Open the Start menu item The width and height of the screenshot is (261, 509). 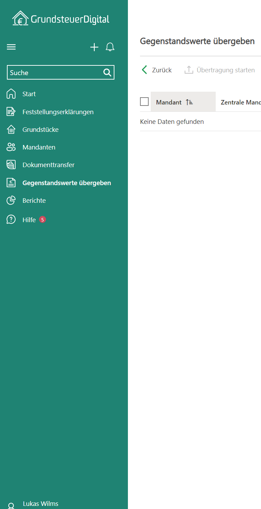point(29,94)
